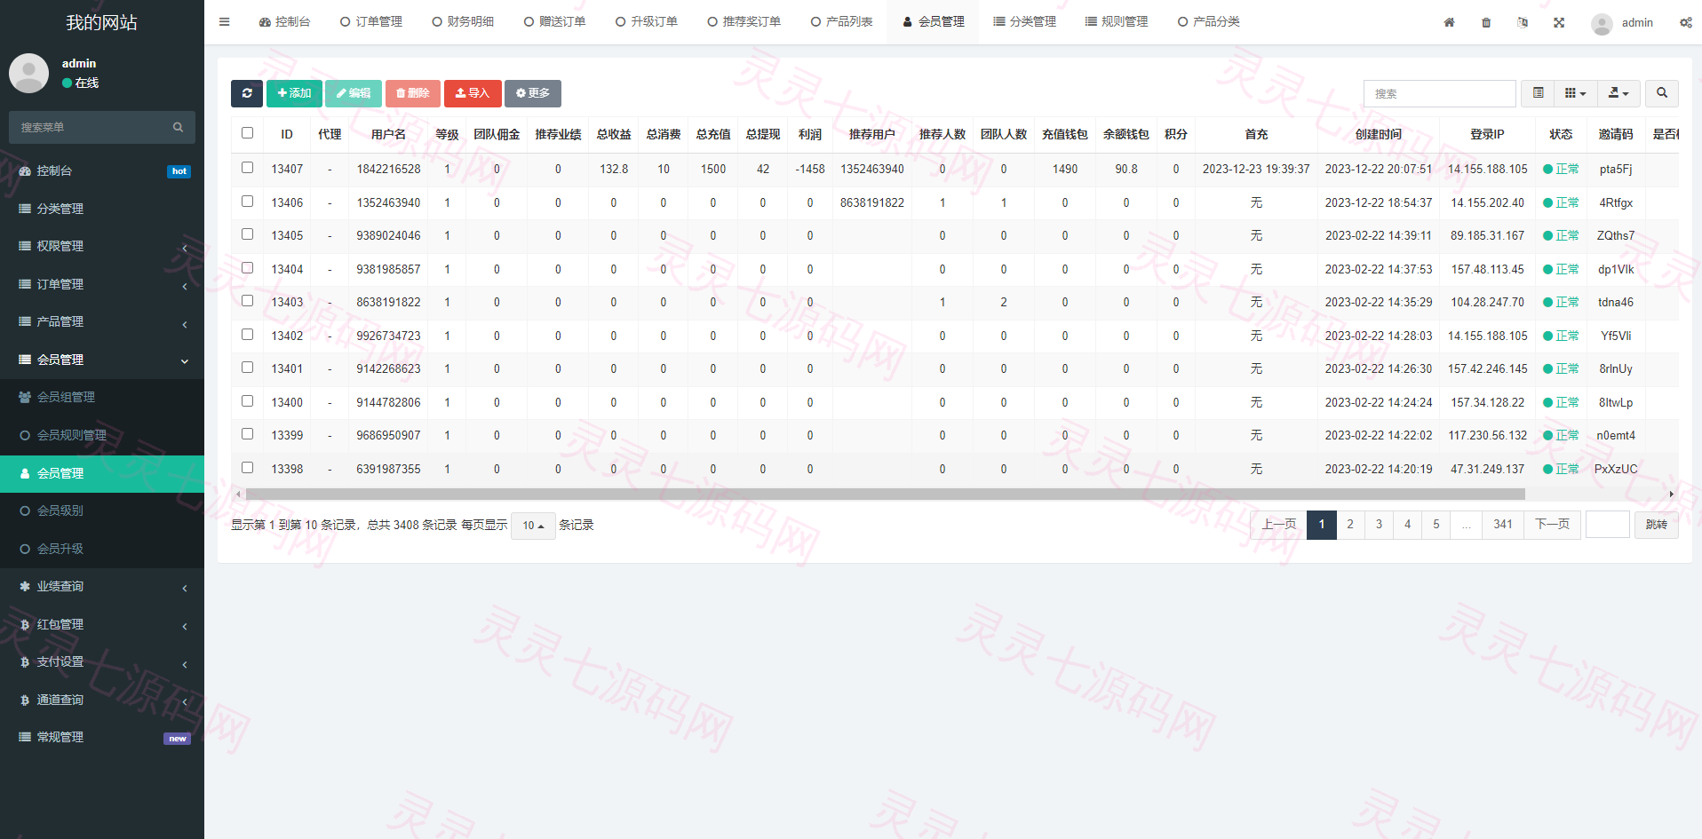1702x839 pixels.
Task: Open 控制台 in the sidebar
Action: click(x=102, y=170)
